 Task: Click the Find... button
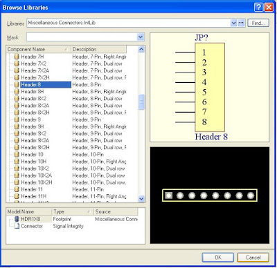point(258,23)
